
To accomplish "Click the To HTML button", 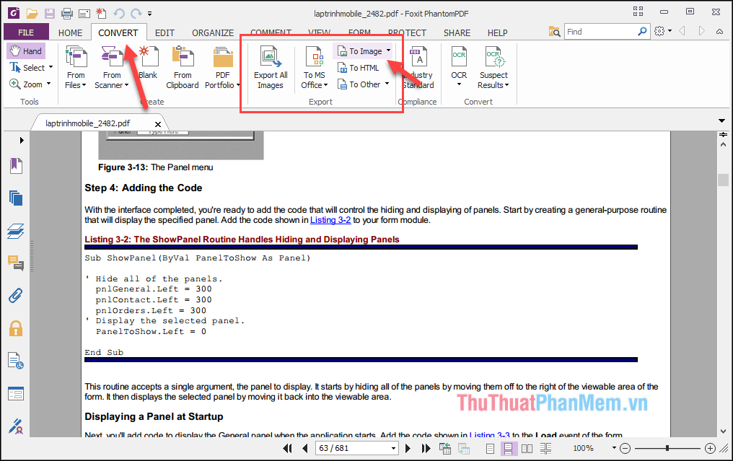I will (359, 68).
